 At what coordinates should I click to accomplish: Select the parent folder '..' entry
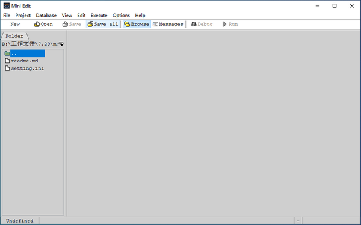25,53
